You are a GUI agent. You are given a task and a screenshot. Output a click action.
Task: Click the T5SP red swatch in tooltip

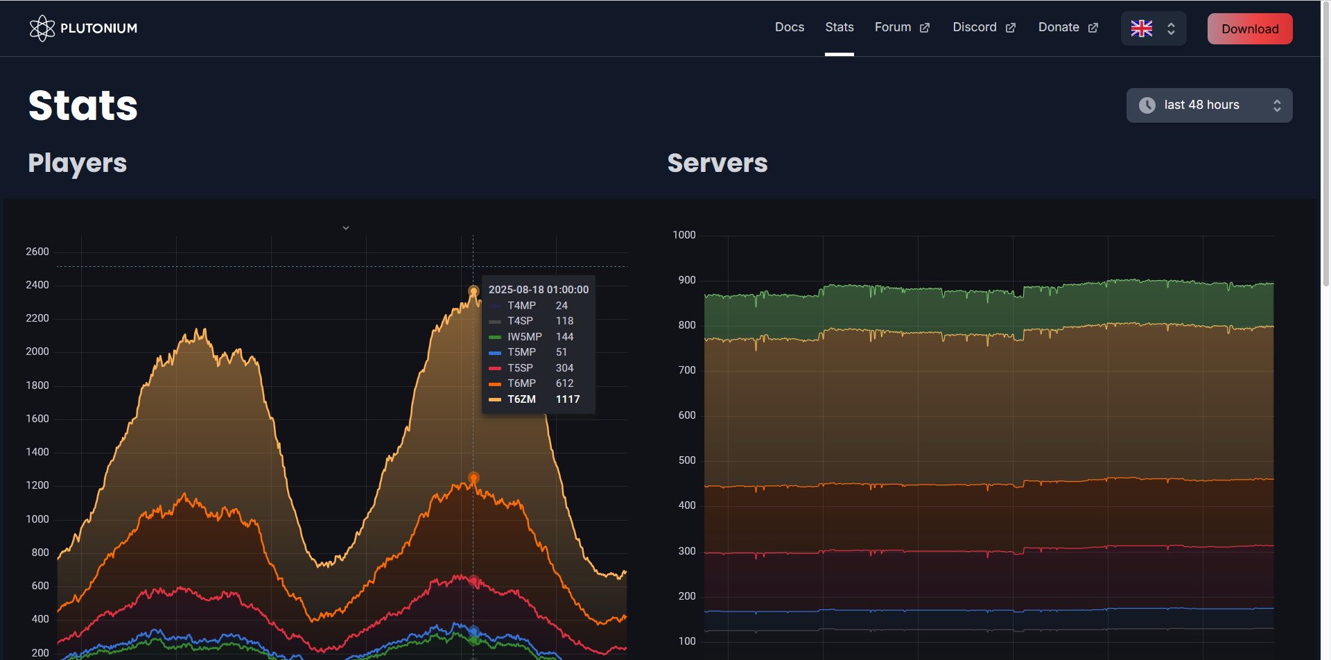tap(495, 368)
